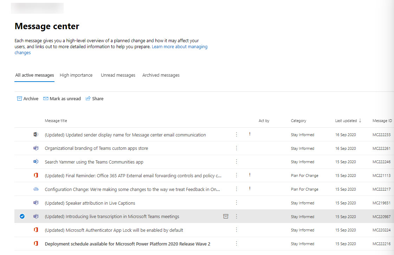
Task: Open more options for Organizational branding message
Action: click(x=237, y=148)
